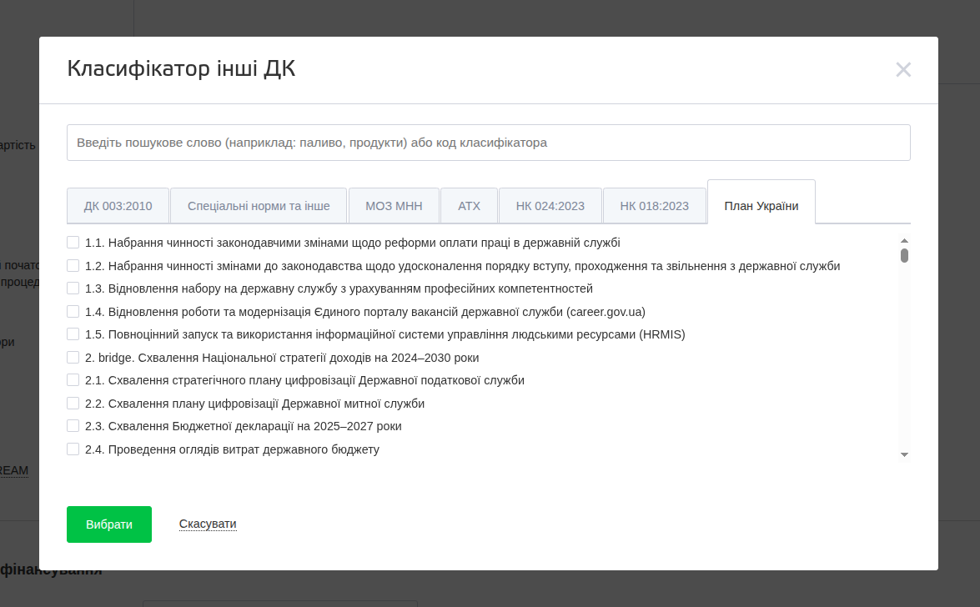This screenshot has width=980, height=607.
Task: Switch to the ATX tab
Action: pos(469,206)
